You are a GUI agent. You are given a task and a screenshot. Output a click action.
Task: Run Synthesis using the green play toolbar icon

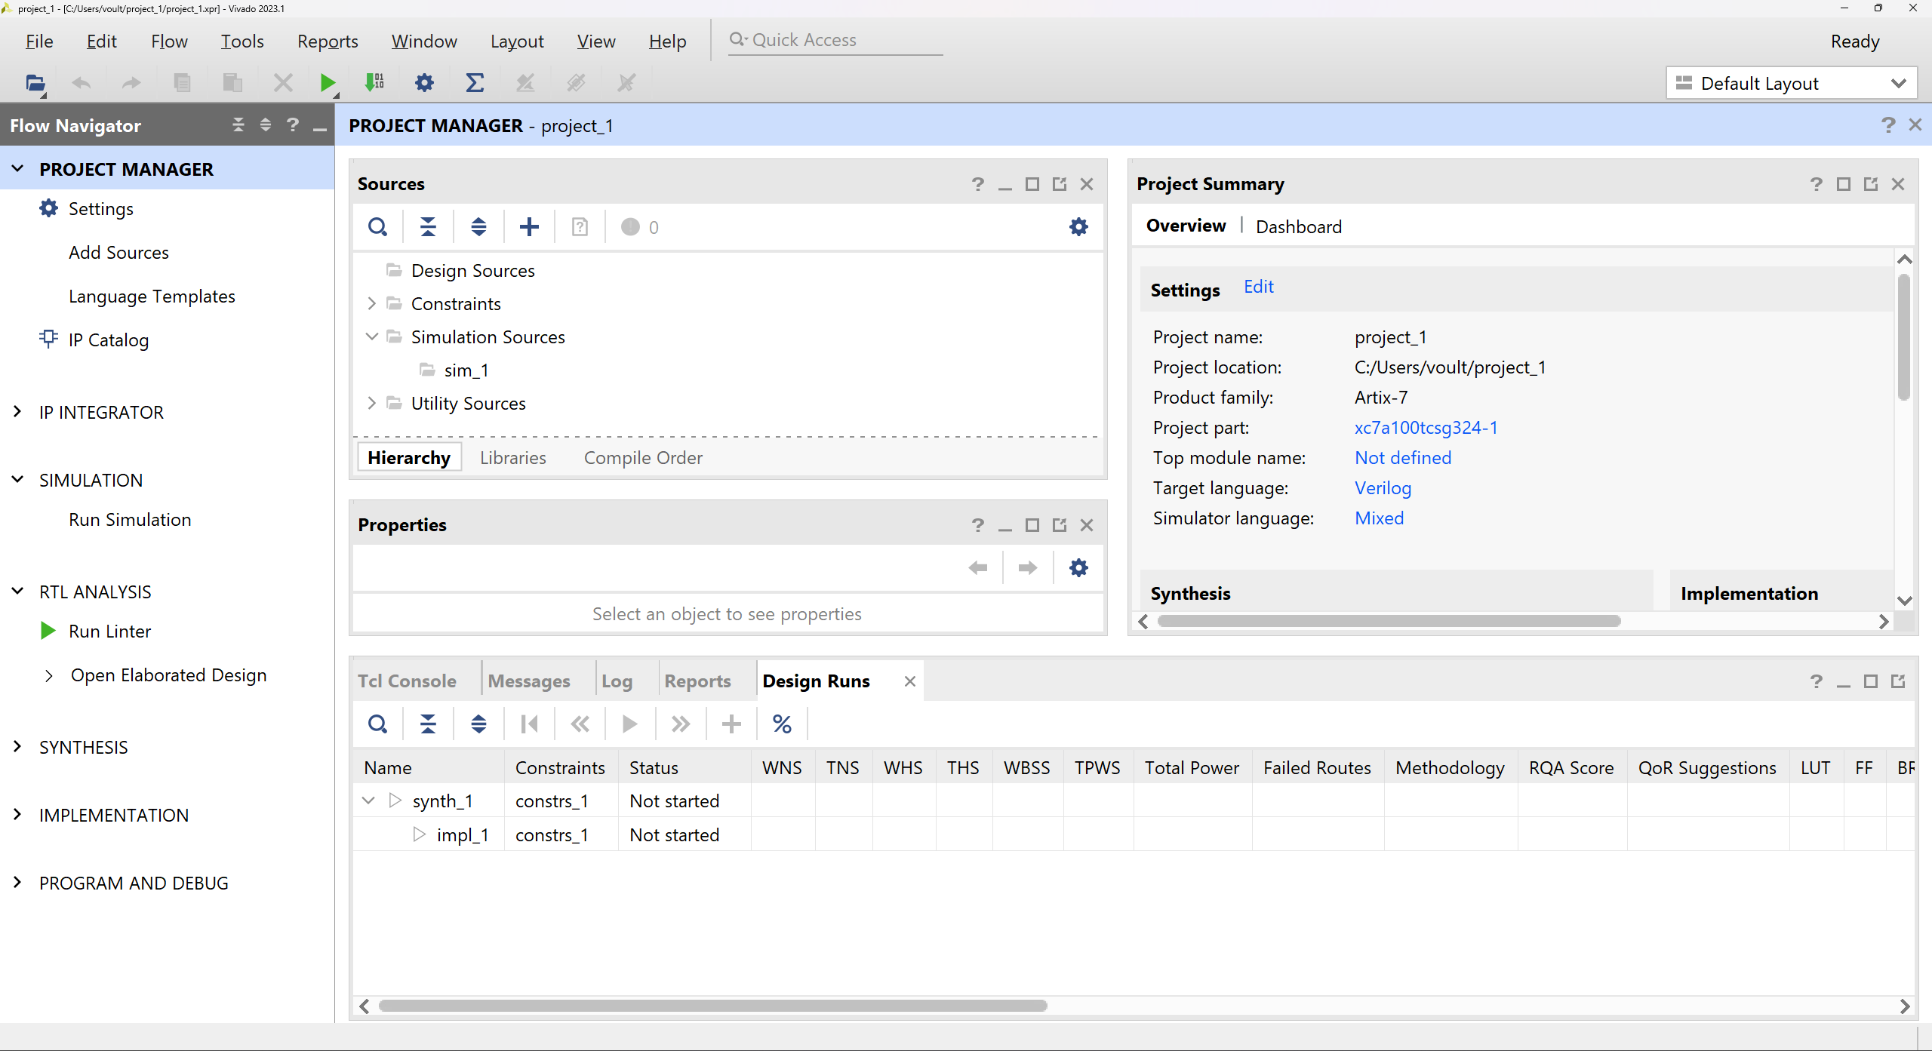pos(327,82)
